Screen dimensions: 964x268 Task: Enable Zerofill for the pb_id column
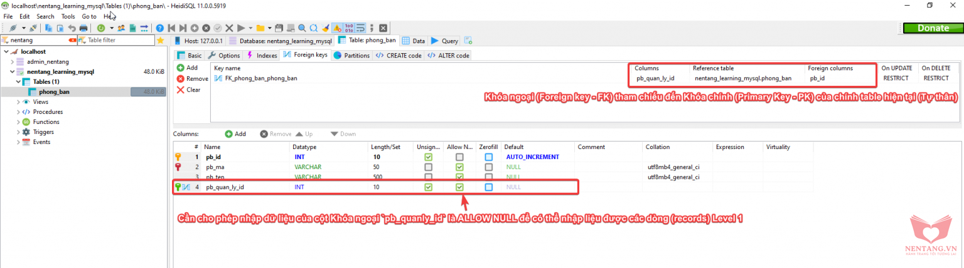click(488, 157)
